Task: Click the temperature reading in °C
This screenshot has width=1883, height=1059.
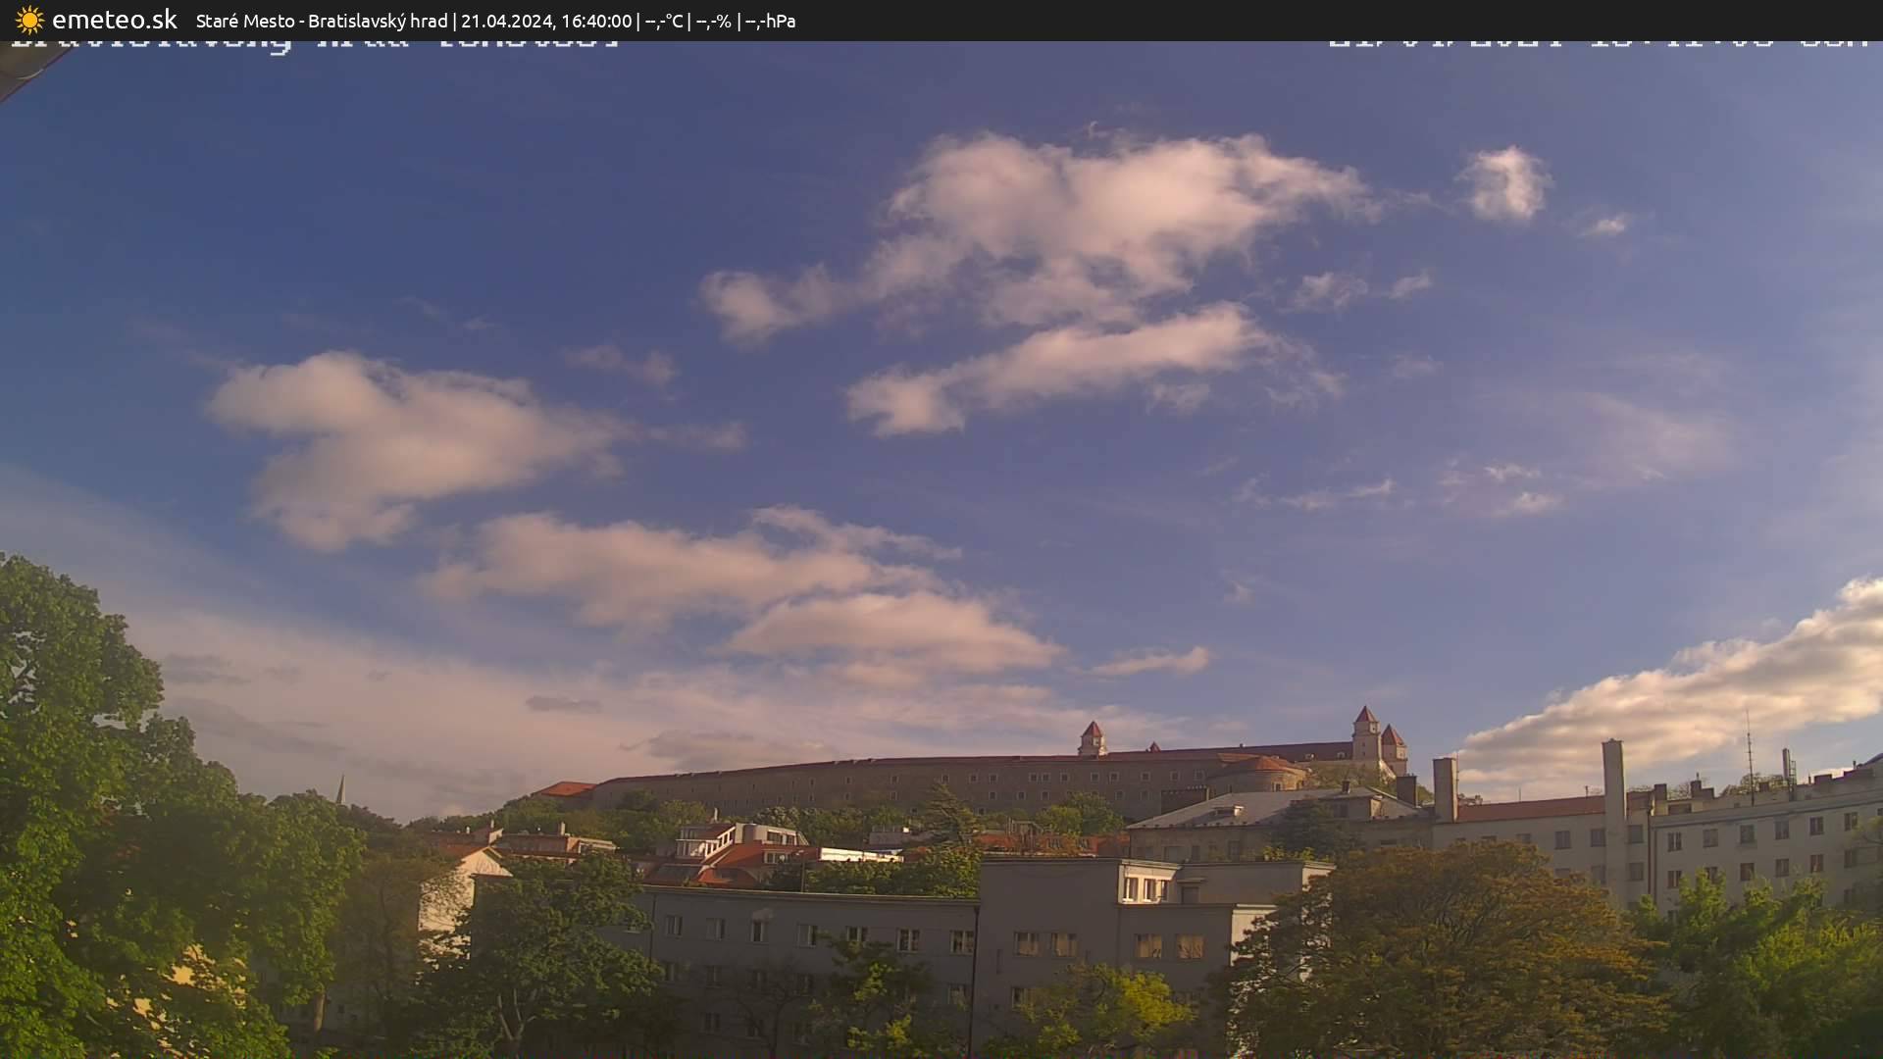Action: (664, 21)
